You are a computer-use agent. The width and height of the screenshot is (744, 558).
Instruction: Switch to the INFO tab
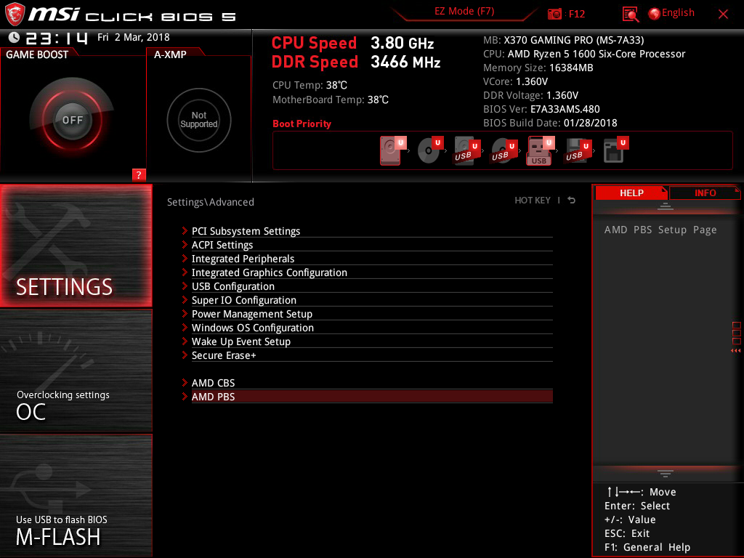click(x=705, y=193)
